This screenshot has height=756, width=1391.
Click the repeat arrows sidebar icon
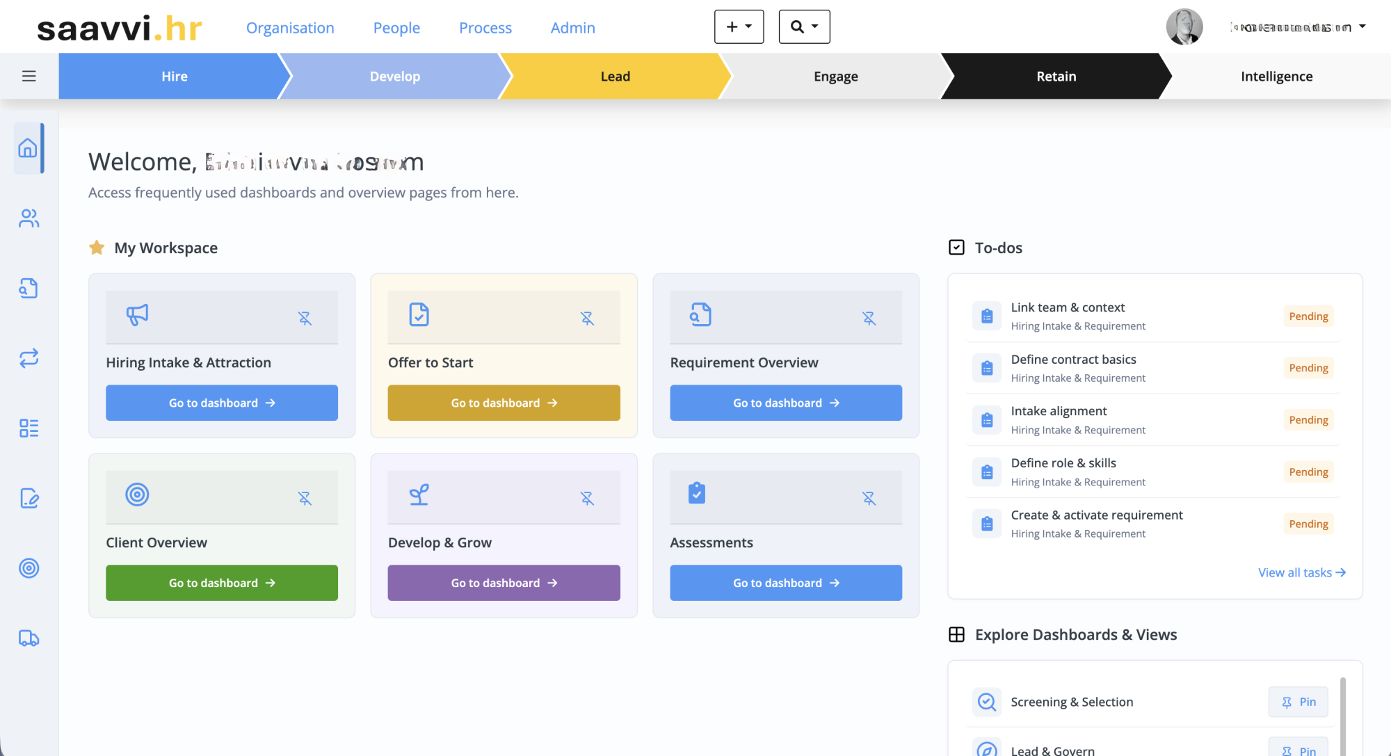pos(29,358)
